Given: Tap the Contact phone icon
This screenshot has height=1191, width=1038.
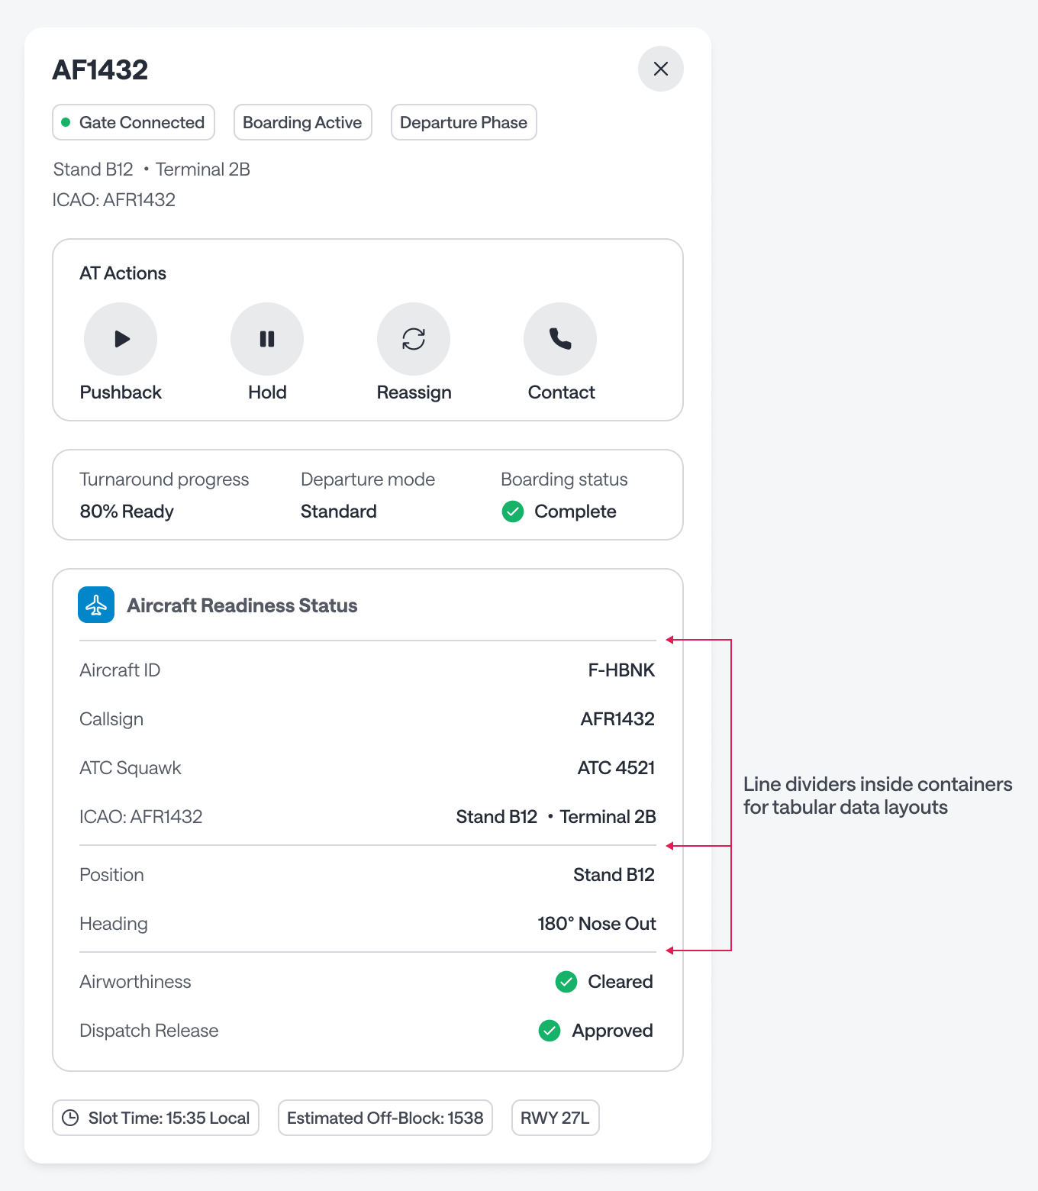Looking at the screenshot, I should pos(560,339).
